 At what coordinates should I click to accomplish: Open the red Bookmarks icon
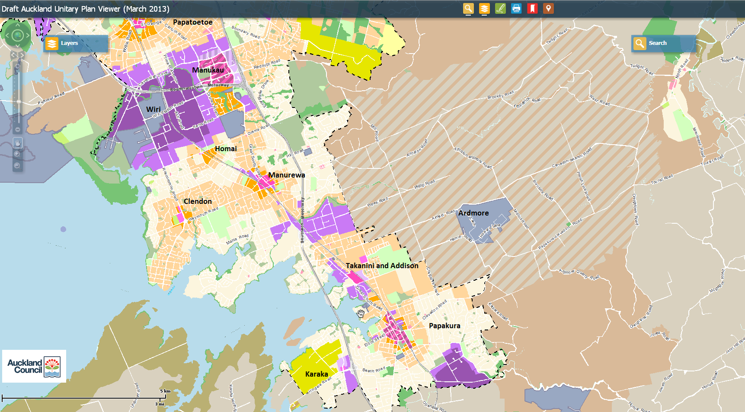pos(532,9)
